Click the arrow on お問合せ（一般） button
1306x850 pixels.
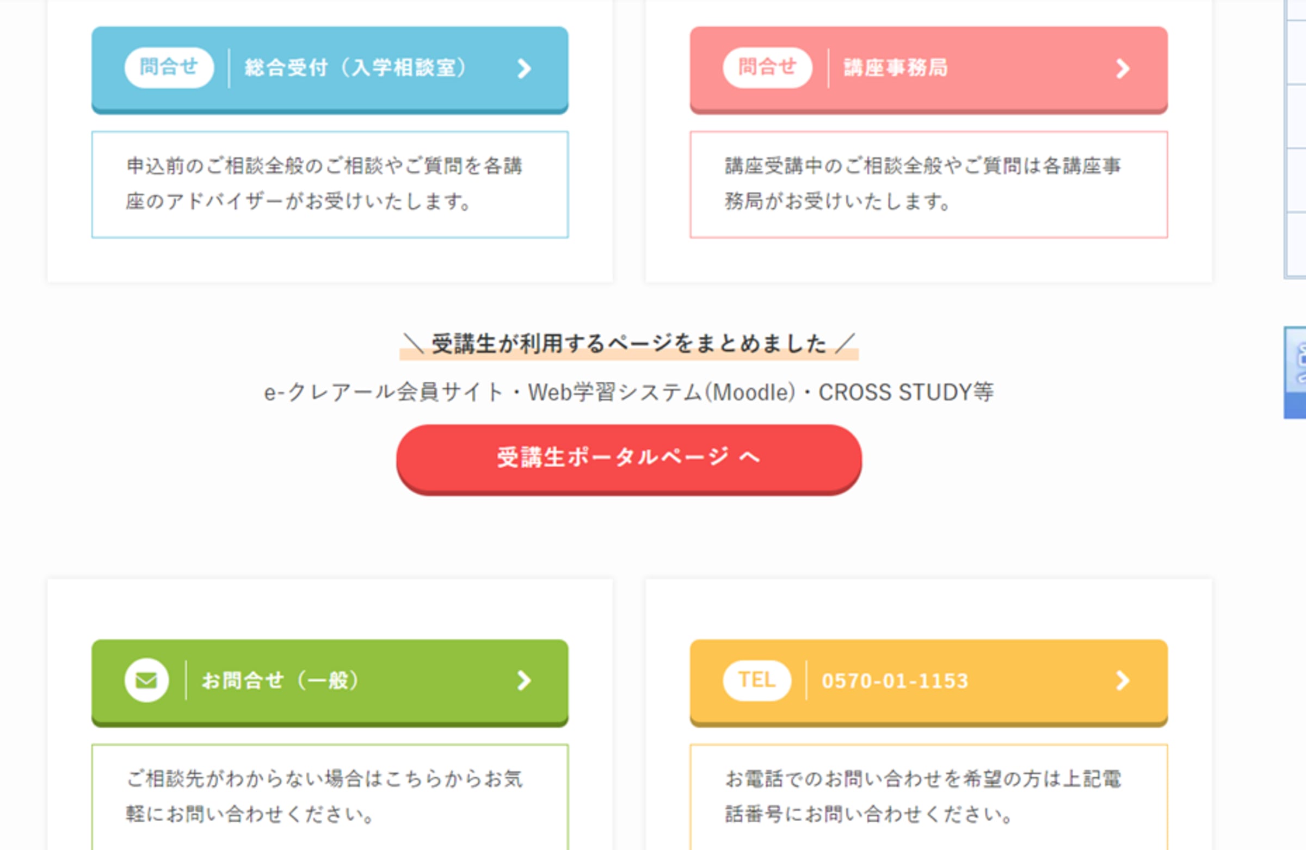[524, 680]
